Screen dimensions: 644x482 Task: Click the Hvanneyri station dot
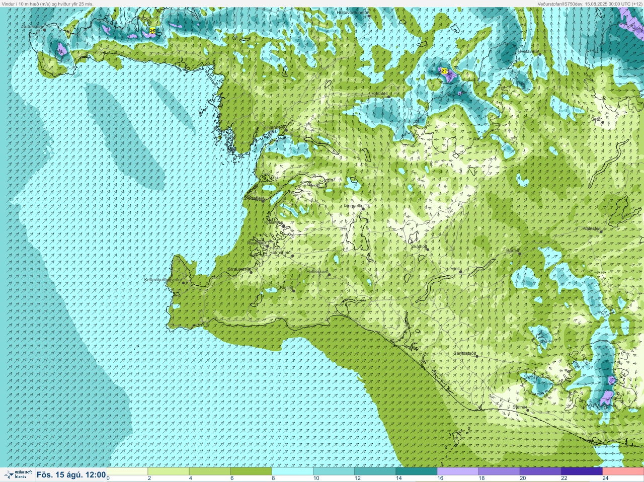(x=286, y=130)
